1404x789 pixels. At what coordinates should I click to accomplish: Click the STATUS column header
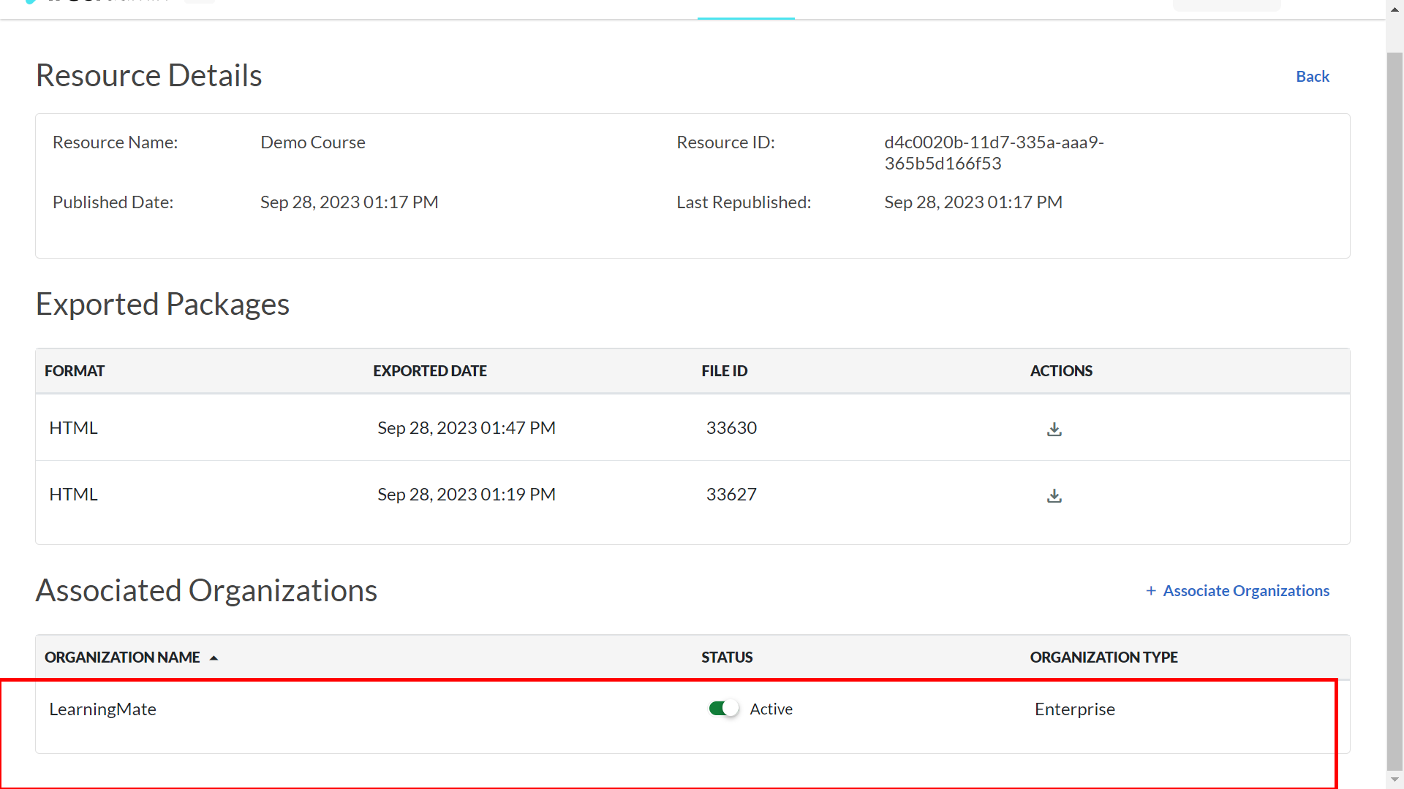tap(727, 657)
